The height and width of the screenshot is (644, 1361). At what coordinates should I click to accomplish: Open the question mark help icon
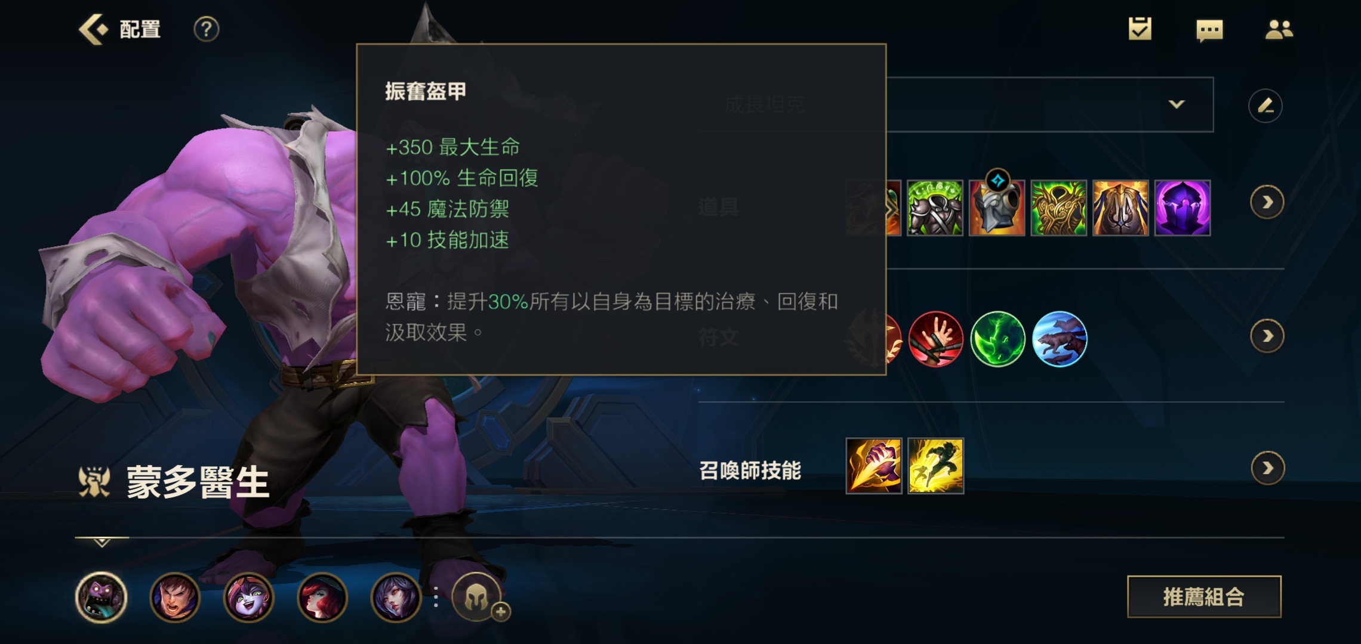tap(207, 29)
